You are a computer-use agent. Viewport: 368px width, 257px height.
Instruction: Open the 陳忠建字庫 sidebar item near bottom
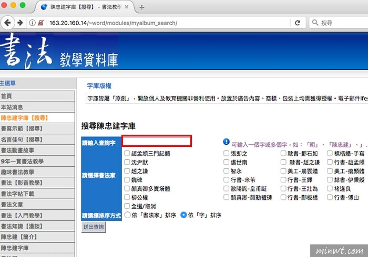(x=37, y=248)
